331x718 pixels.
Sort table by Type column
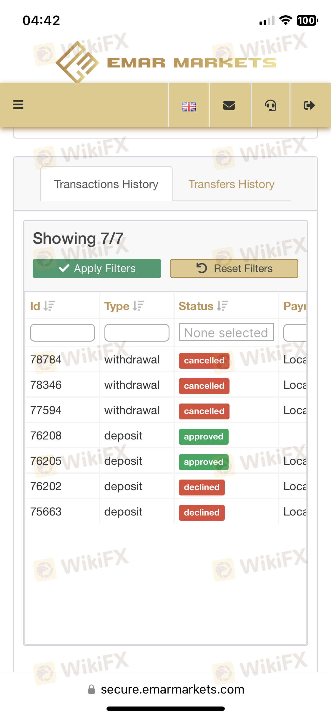click(124, 306)
